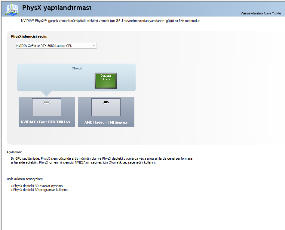Click the NVIDIA PhysX description sentence under title
Image resolution: width=285 pixels, height=230 pixels.
pyautogui.click(x=111, y=21)
